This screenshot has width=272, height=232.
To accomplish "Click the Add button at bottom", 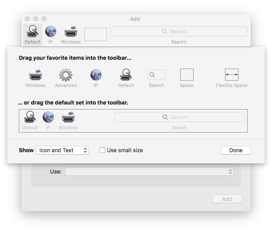I will (x=227, y=199).
